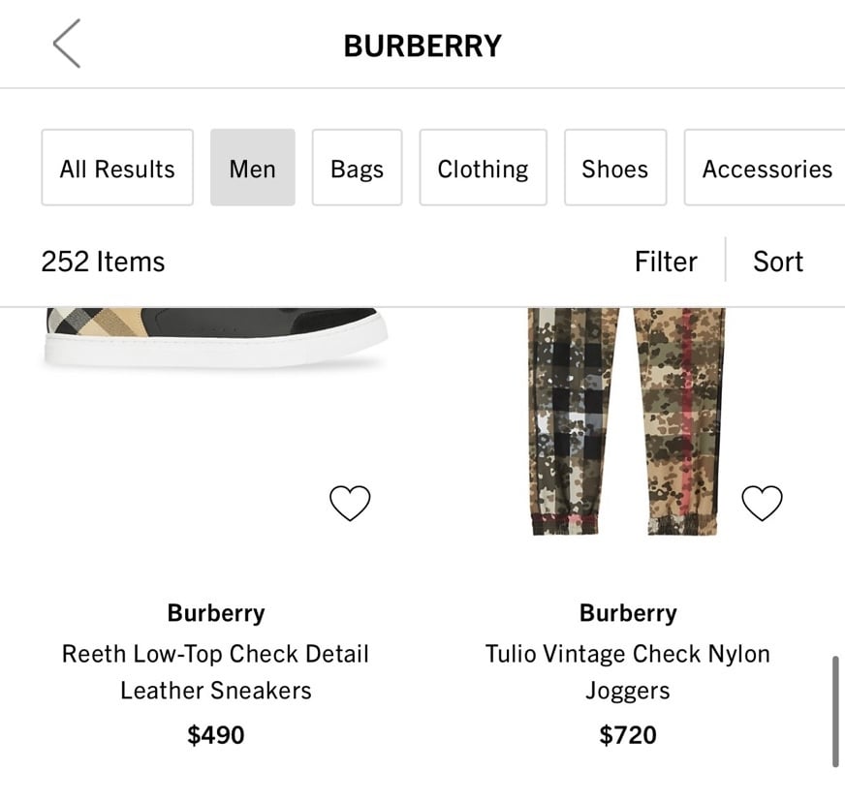Image resolution: width=845 pixels, height=803 pixels.
Task: Select the Men category chip
Action: (x=252, y=168)
